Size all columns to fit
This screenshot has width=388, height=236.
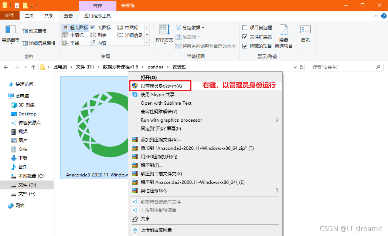(x=205, y=46)
